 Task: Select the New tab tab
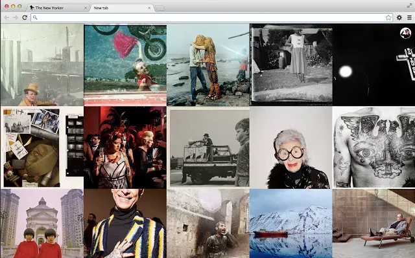click(x=122, y=8)
